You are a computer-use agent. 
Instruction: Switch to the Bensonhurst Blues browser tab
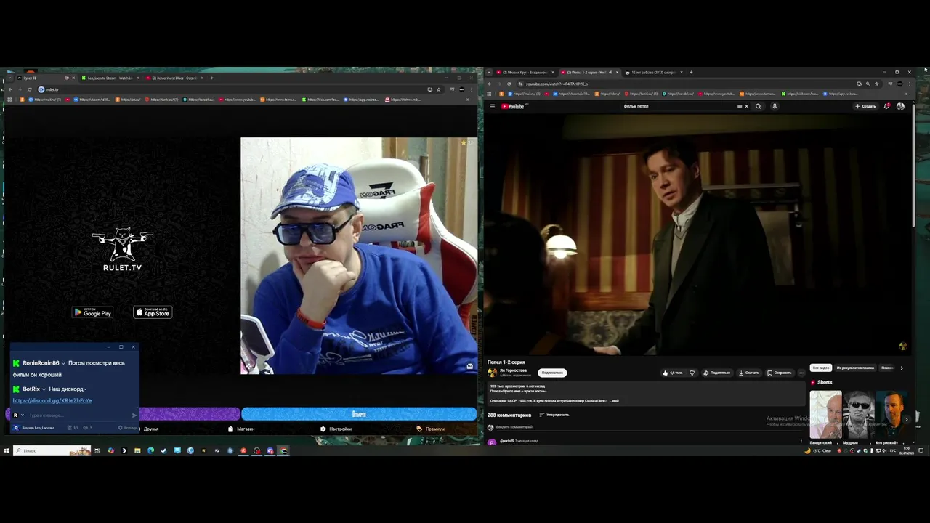[173, 78]
